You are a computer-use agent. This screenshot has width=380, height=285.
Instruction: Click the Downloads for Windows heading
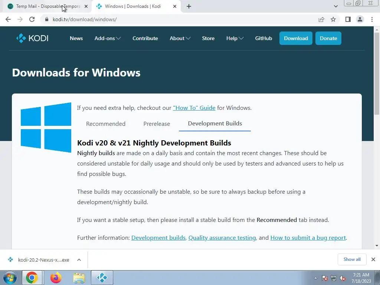coord(76,73)
